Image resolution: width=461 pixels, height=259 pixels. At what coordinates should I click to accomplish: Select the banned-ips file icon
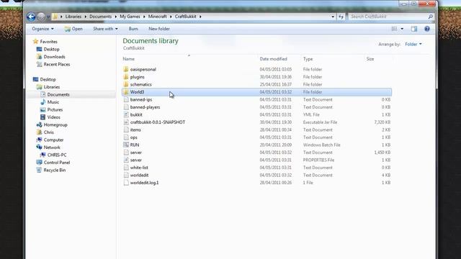[x=126, y=99]
